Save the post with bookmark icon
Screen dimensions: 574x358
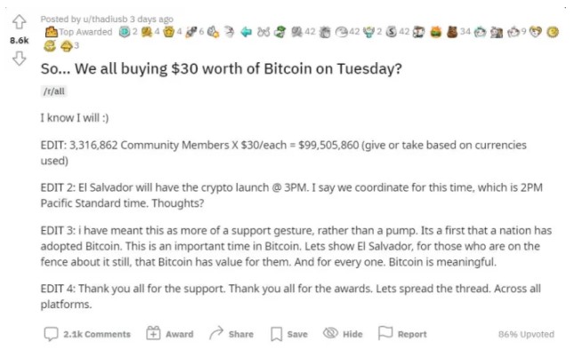(289, 334)
